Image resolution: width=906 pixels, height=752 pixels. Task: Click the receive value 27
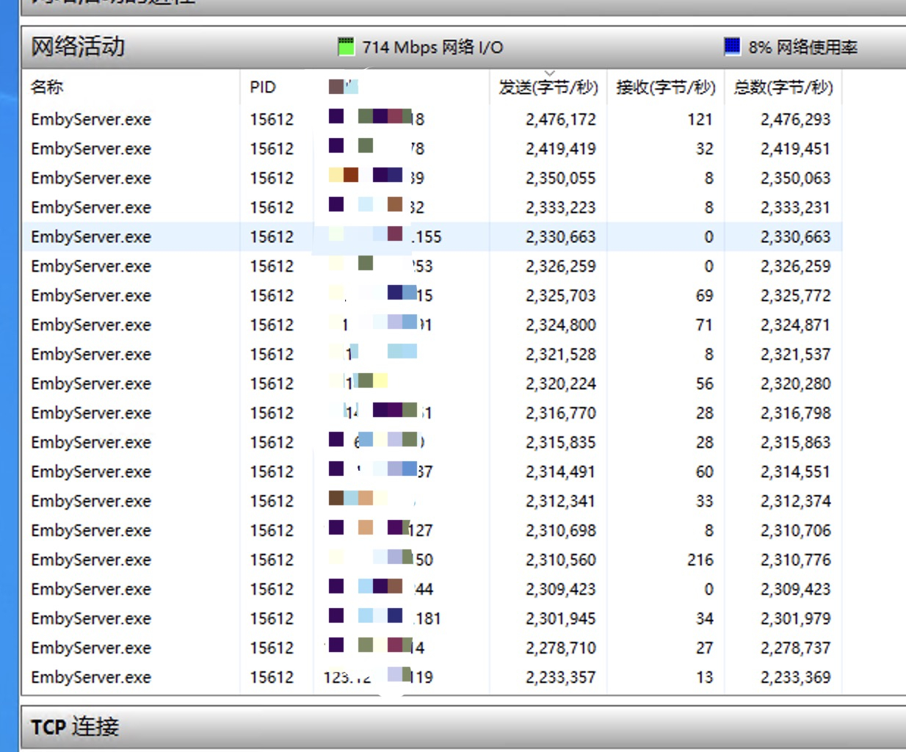click(x=705, y=648)
